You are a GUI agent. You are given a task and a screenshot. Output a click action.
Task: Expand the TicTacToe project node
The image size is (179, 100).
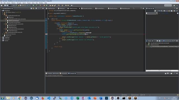point(1,39)
